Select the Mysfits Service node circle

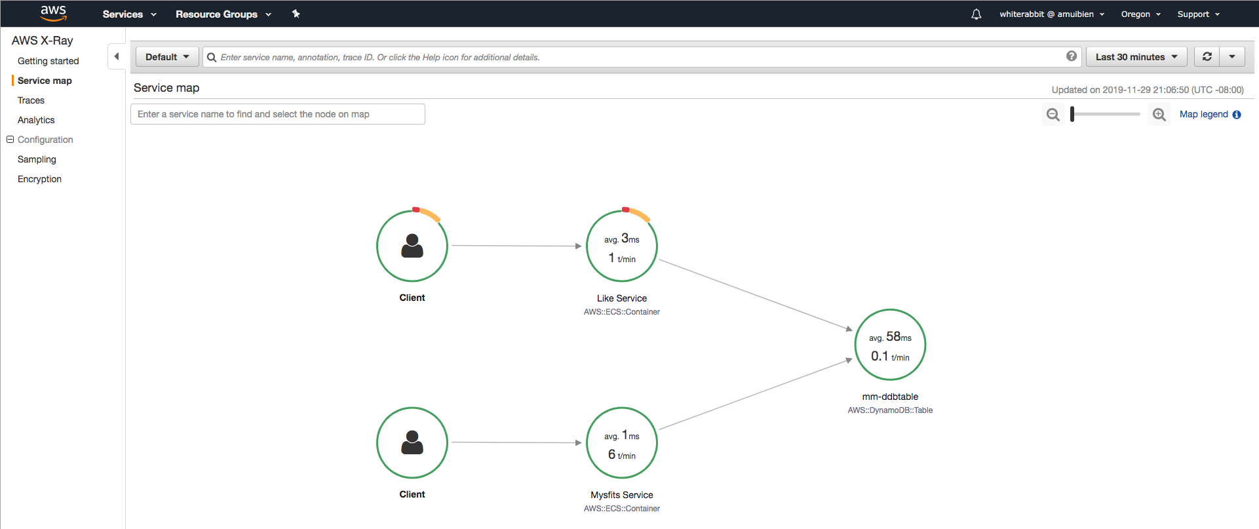coord(622,442)
